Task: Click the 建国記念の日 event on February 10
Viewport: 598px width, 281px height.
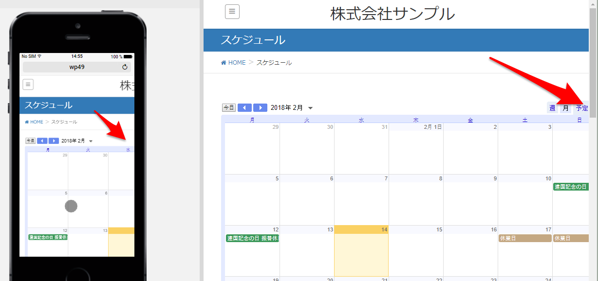Action: [570, 186]
